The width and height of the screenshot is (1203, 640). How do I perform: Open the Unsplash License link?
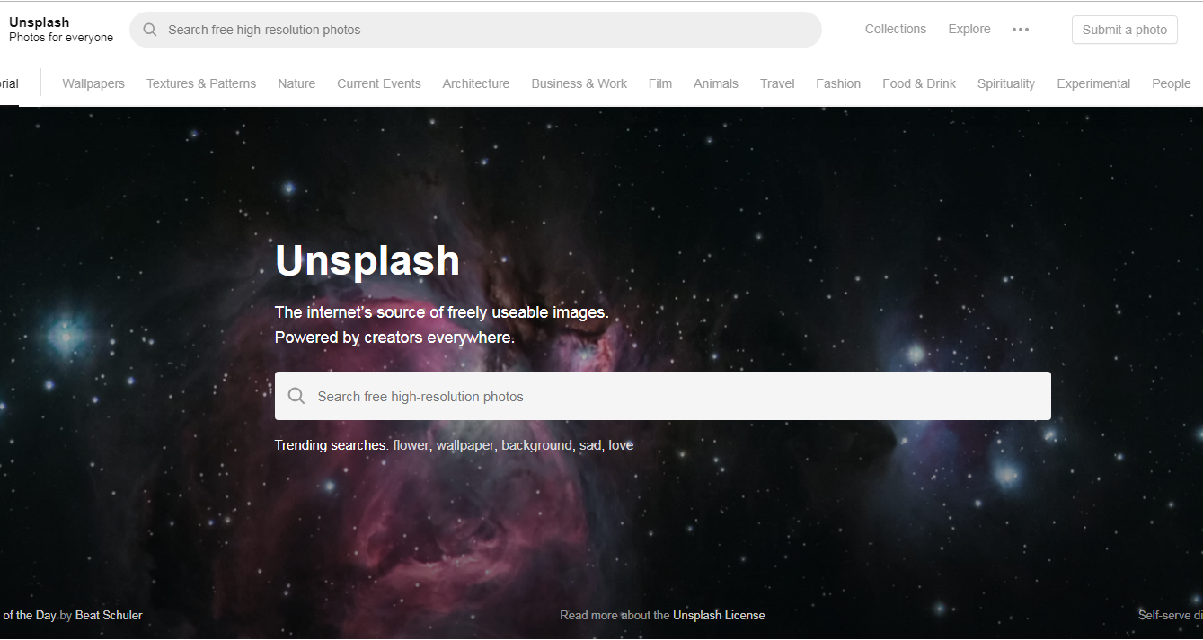click(x=719, y=615)
